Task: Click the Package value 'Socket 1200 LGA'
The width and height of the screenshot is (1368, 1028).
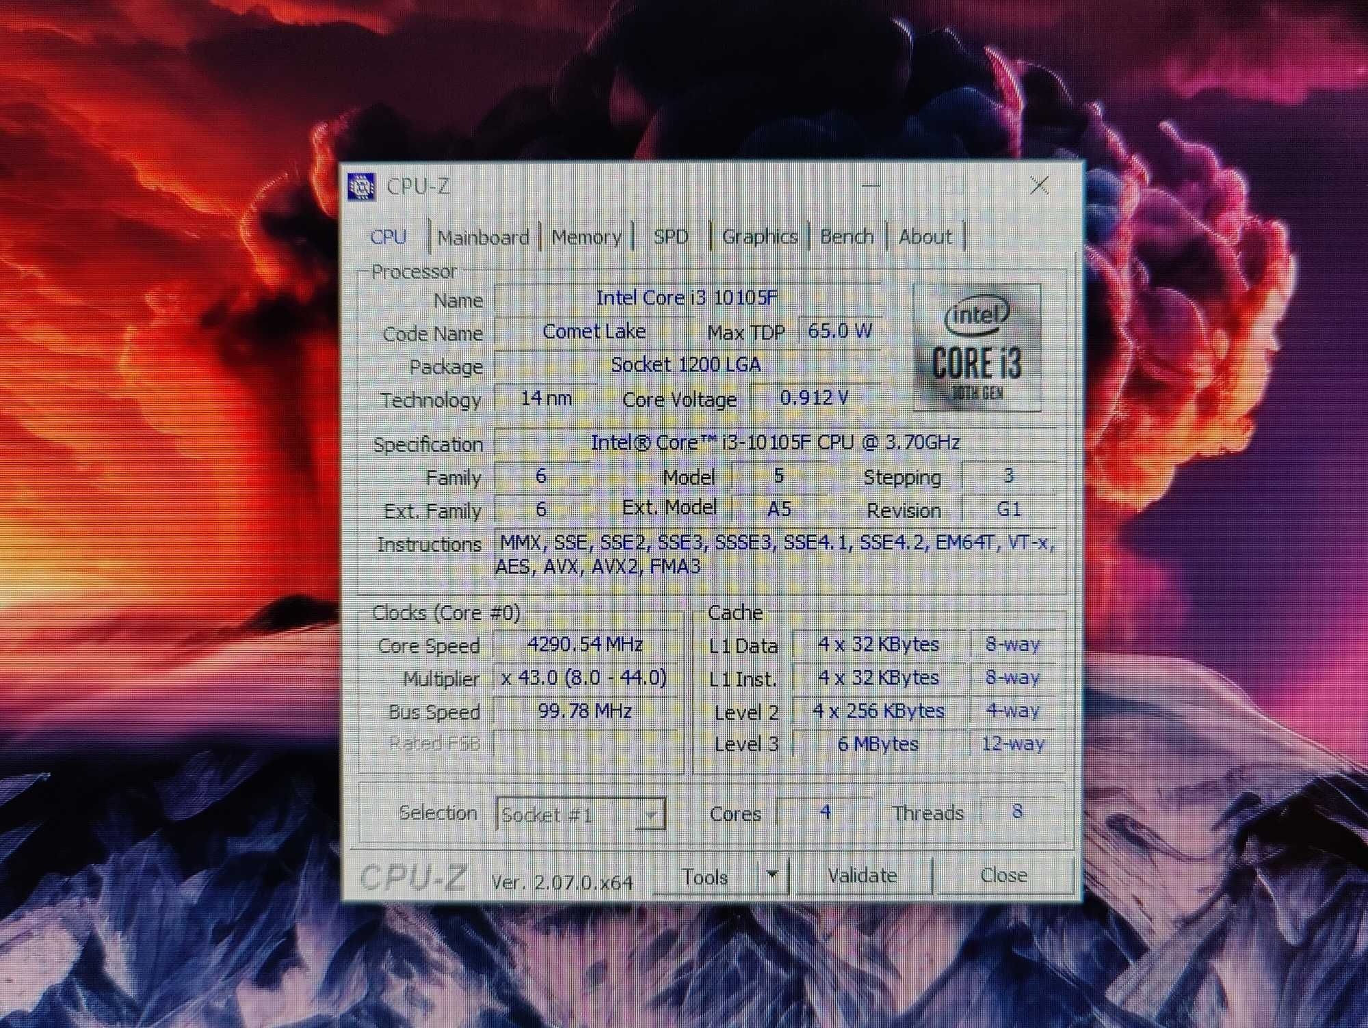Action: tap(687, 365)
